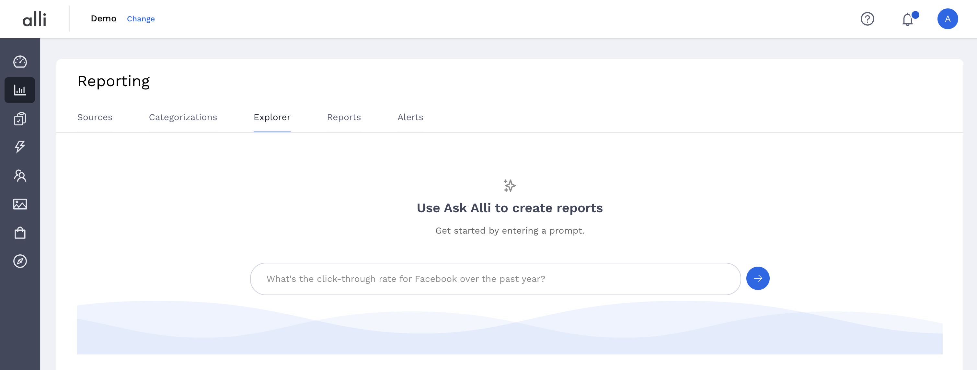Open the dashboard gauge icon in sidebar
This screenshot has height=370, width=977.
click(20, 62)
